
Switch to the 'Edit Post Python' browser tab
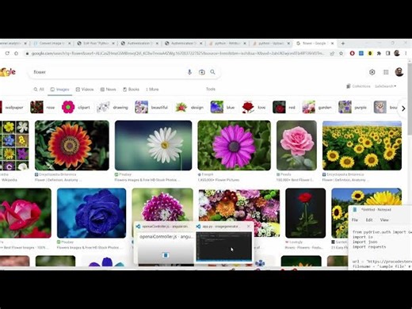pyautogui.click(x=95, y=44)
